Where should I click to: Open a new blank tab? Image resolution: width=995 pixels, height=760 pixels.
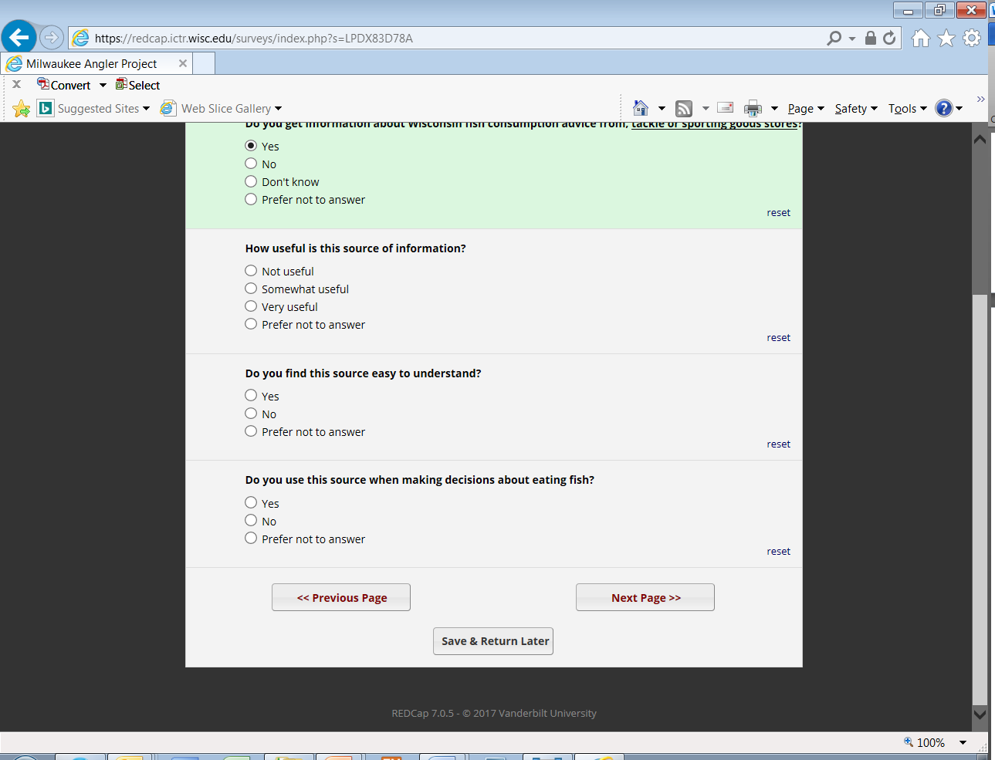(x=204, y=63)
